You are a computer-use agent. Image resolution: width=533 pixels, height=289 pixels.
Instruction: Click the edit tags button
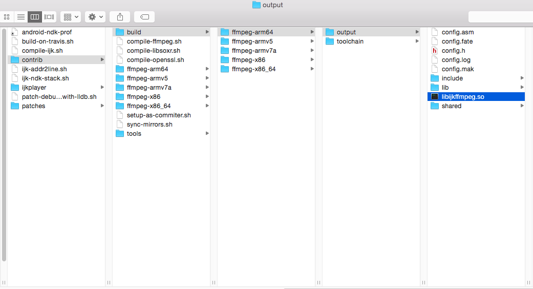(144, 17)
